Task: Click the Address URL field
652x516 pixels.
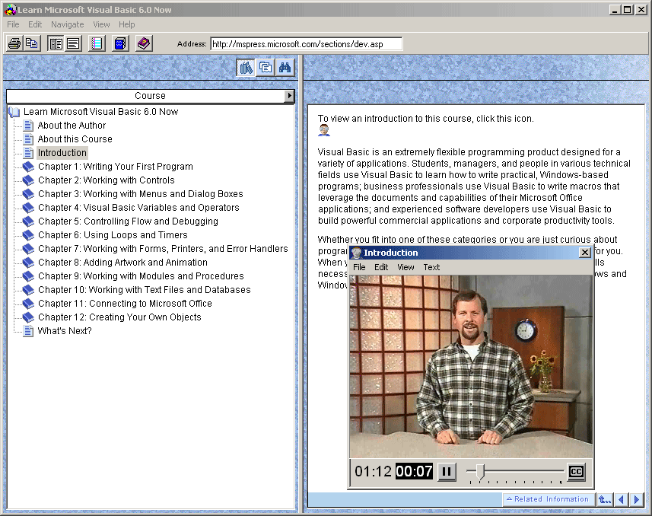Action: (307, 43)
